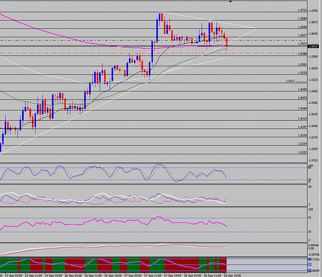Click the 28 Sep 19:00 time label
The height and width of the screenshot is (277, 322).
(232, 275)
